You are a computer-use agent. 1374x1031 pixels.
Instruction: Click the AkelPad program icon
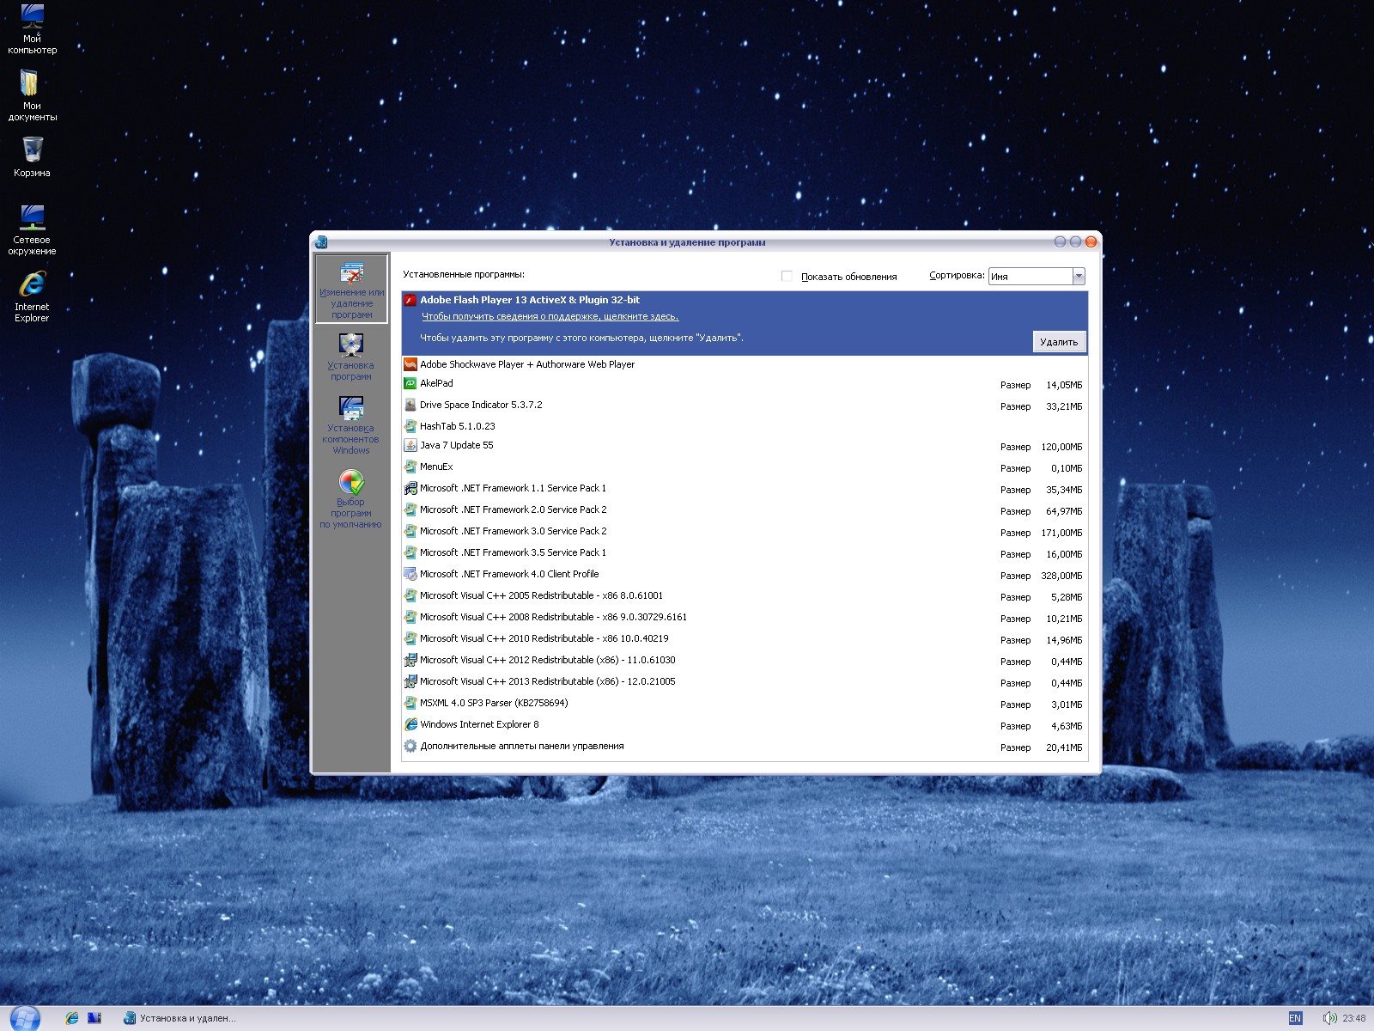pyautogui.click(x=410, y=383)
